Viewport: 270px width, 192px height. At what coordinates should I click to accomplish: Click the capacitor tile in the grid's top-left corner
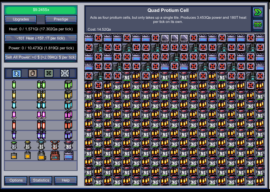[x=89, y=38]
